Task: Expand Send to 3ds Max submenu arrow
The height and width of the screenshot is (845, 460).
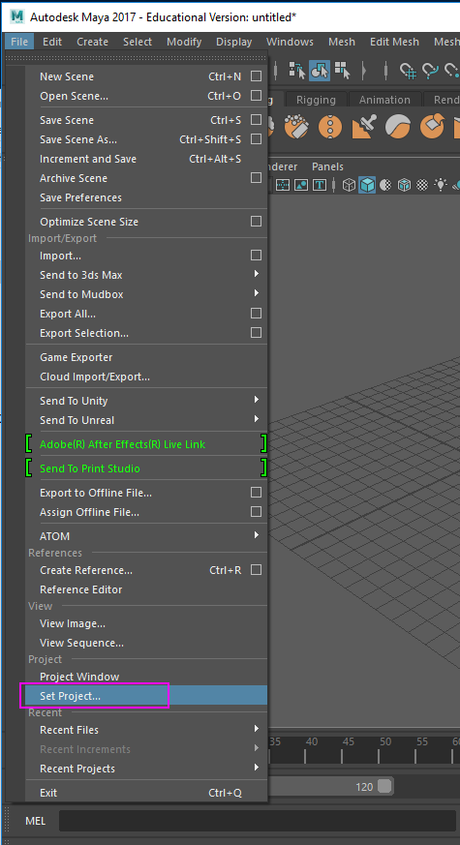Action: (x=257, y=274)
